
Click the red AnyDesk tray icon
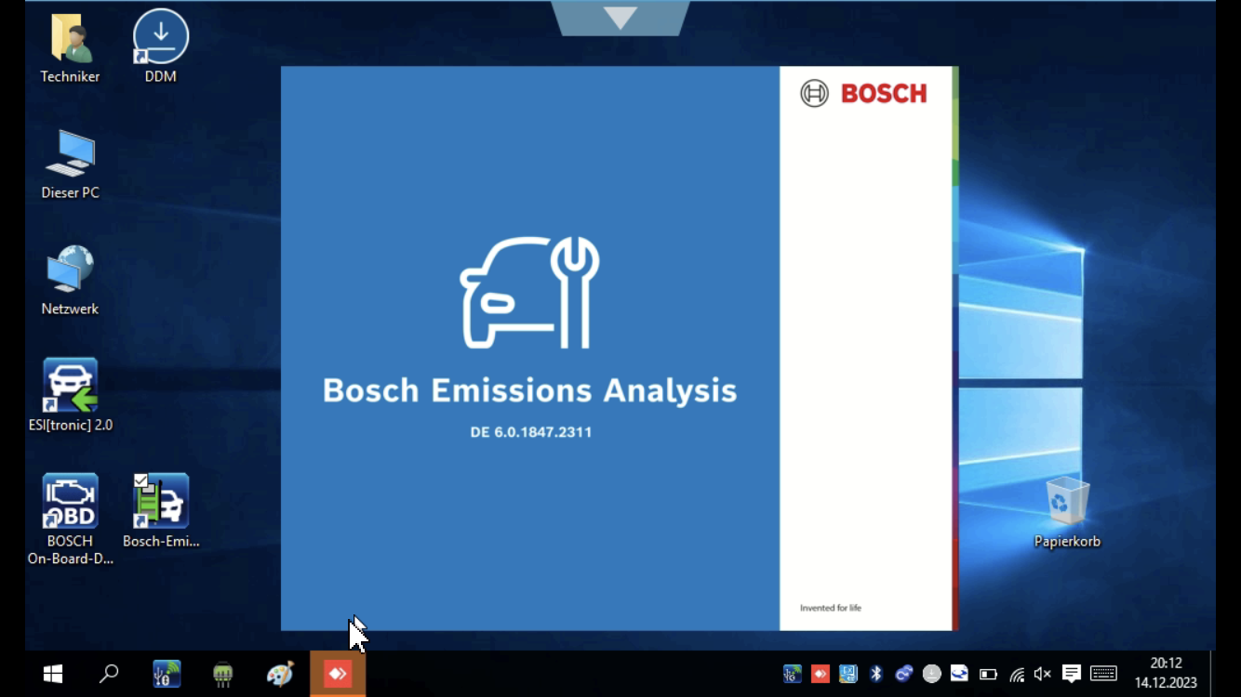point(821,674)
